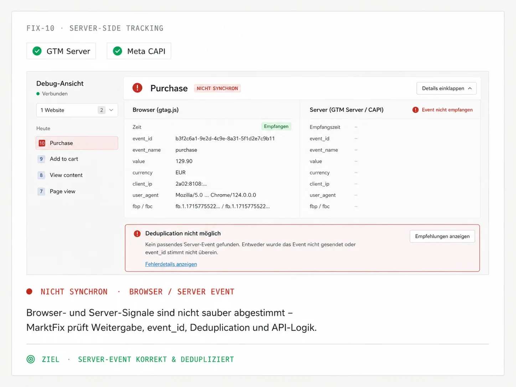
Task: Click the GTM Server status chip
Action: (61, 51)
